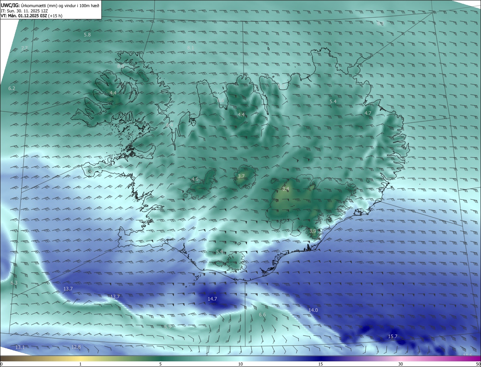Image resolution: width=481 pixels, height=367 pixels.
Task: Click the 0 tick on the color scale
Action: [x=2, y=364]
